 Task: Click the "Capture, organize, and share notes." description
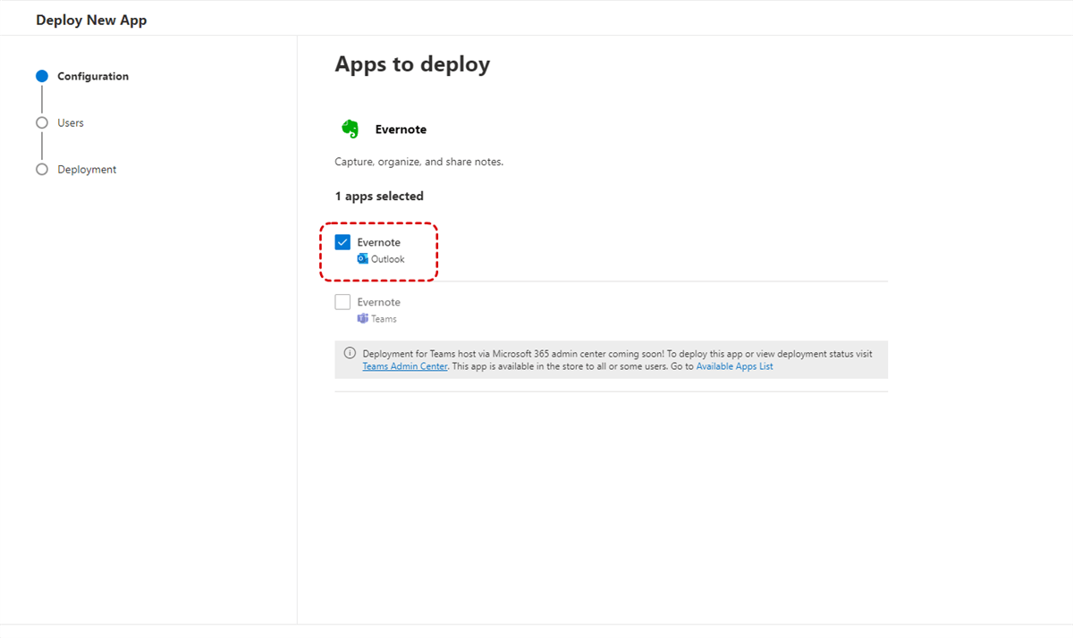pyautogui.click(x=418, y=162)
